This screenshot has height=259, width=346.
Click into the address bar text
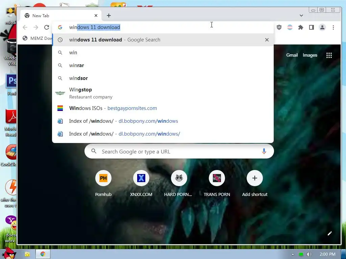[95, 27]
